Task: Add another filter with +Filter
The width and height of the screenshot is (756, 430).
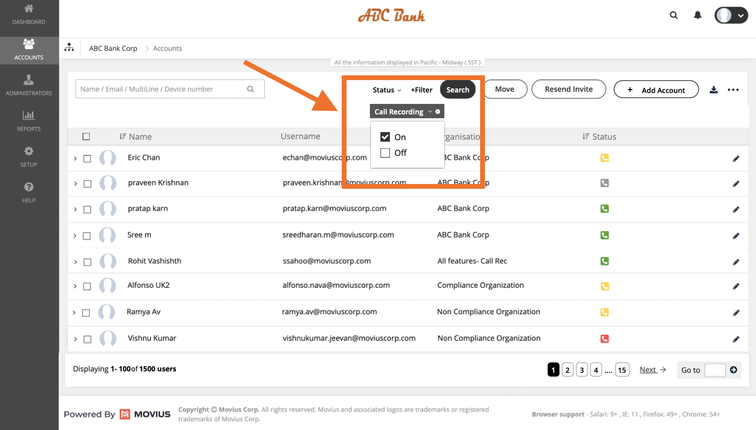Action: click(x=421, y=90)
